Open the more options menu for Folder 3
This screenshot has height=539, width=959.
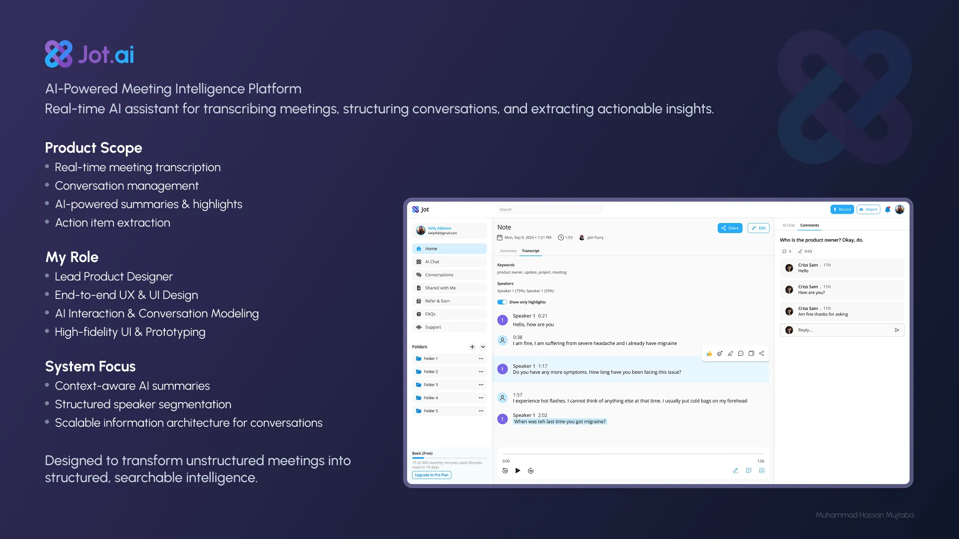(481, 385)
